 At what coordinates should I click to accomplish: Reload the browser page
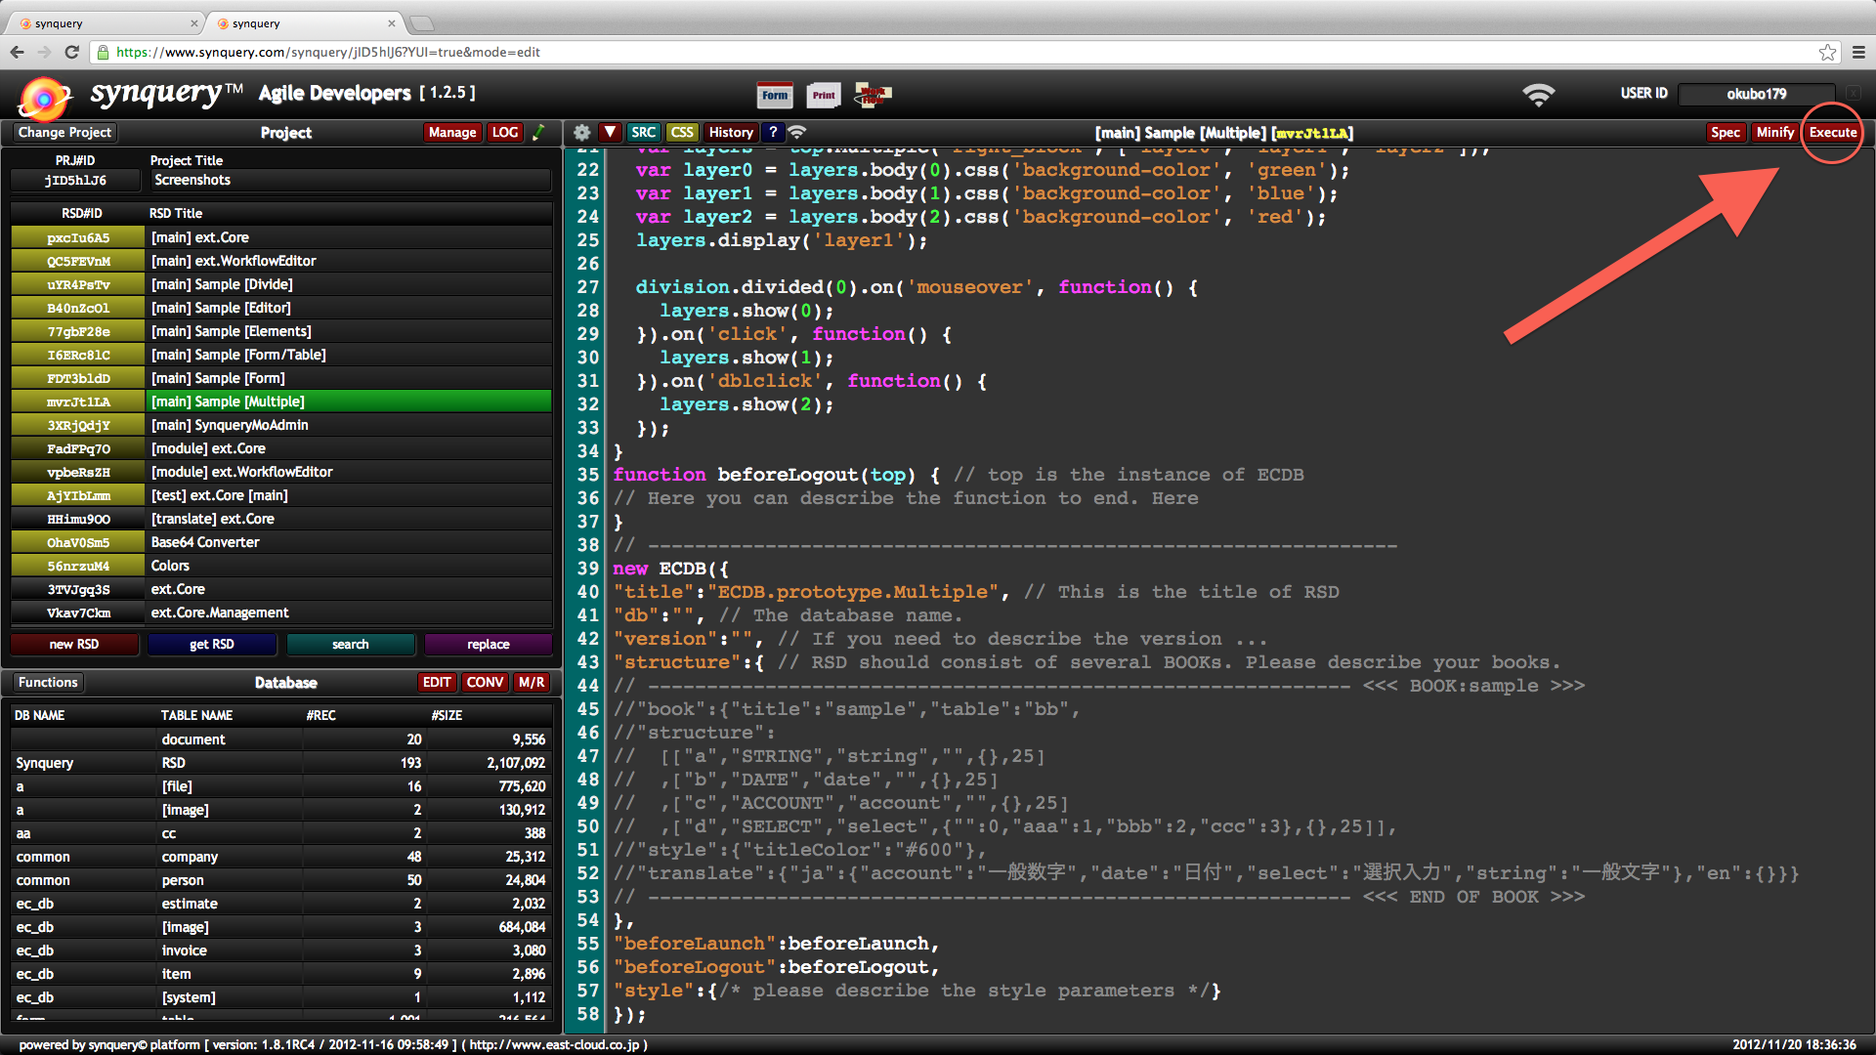(71, 52)
